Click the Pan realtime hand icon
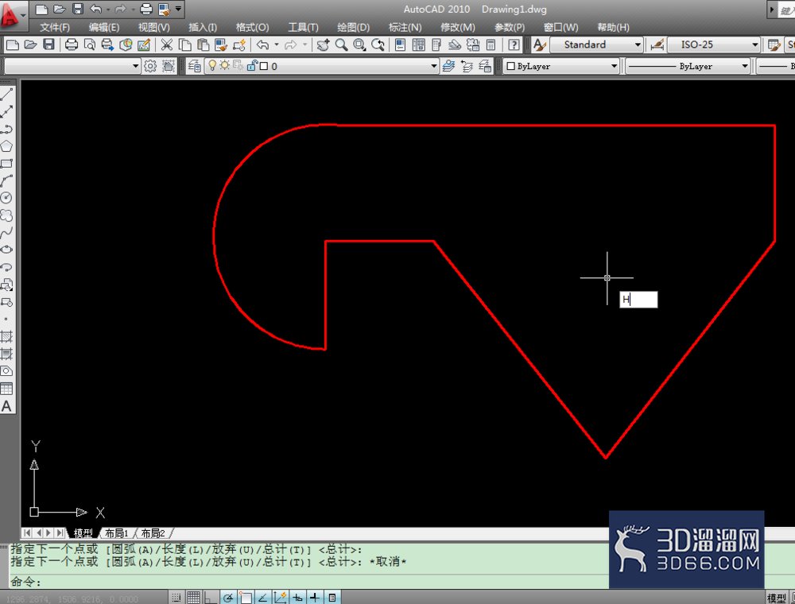This screenshot has height=604, width=795. (x=323, y=45)
